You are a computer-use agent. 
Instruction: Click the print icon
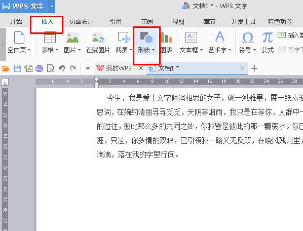tap(39, 68)
